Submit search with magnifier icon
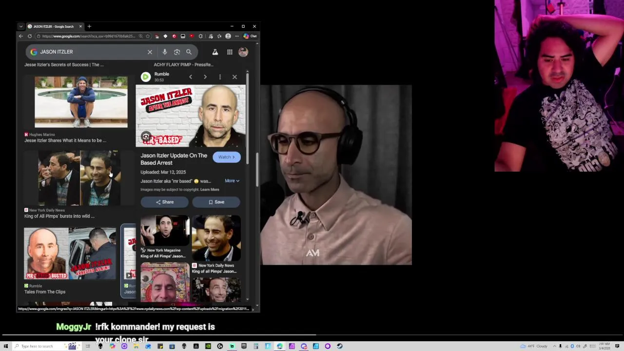This screenshot has height=351, width=624. [189, 52]
